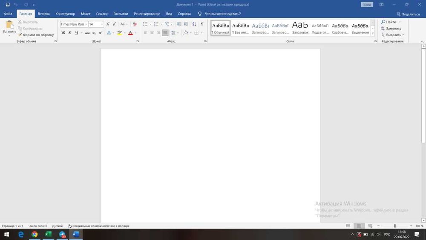The image size is (426, 240).
Task: Switch to the Вставка tab
Action: pyautogui.click(x=44, y=14)
